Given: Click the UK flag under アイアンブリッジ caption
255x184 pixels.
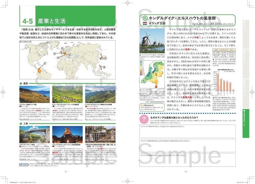Looking at the screenshot, I should tap(20, 147).
